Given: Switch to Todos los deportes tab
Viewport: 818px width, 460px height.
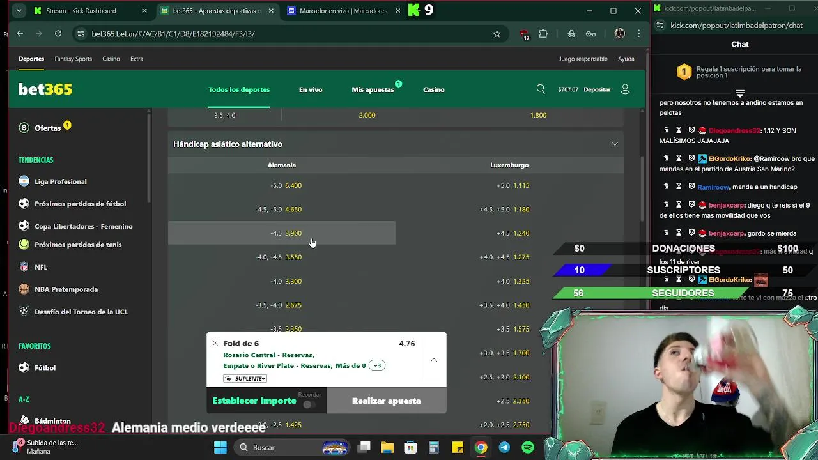Looking at the screenshot, I should (239, 89).
